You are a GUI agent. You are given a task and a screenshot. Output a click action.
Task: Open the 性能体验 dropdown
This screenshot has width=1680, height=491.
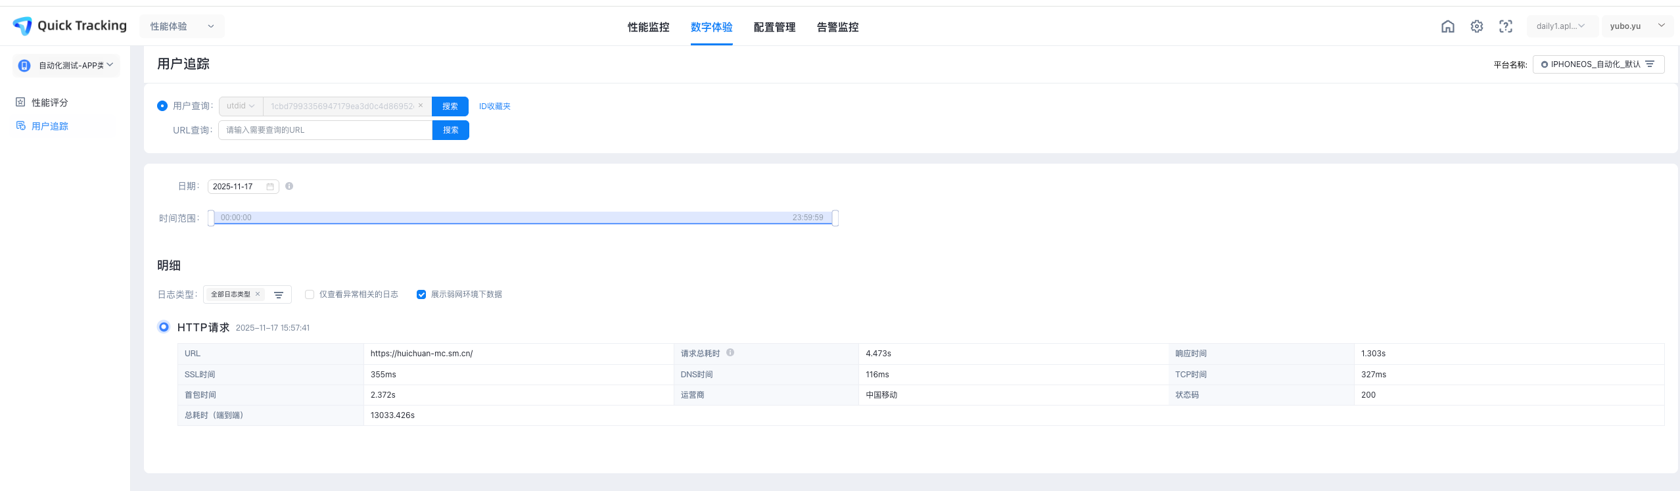click(182, 26)
